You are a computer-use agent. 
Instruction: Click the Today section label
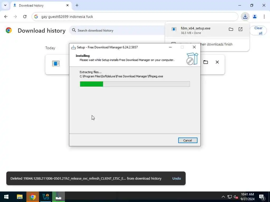coord(50,48)
